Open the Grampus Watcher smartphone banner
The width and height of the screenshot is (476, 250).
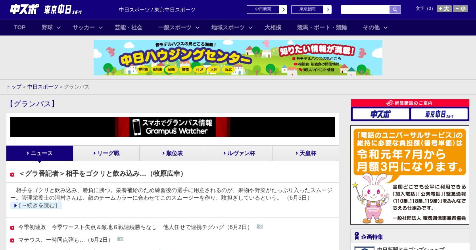tap(173, 127)
